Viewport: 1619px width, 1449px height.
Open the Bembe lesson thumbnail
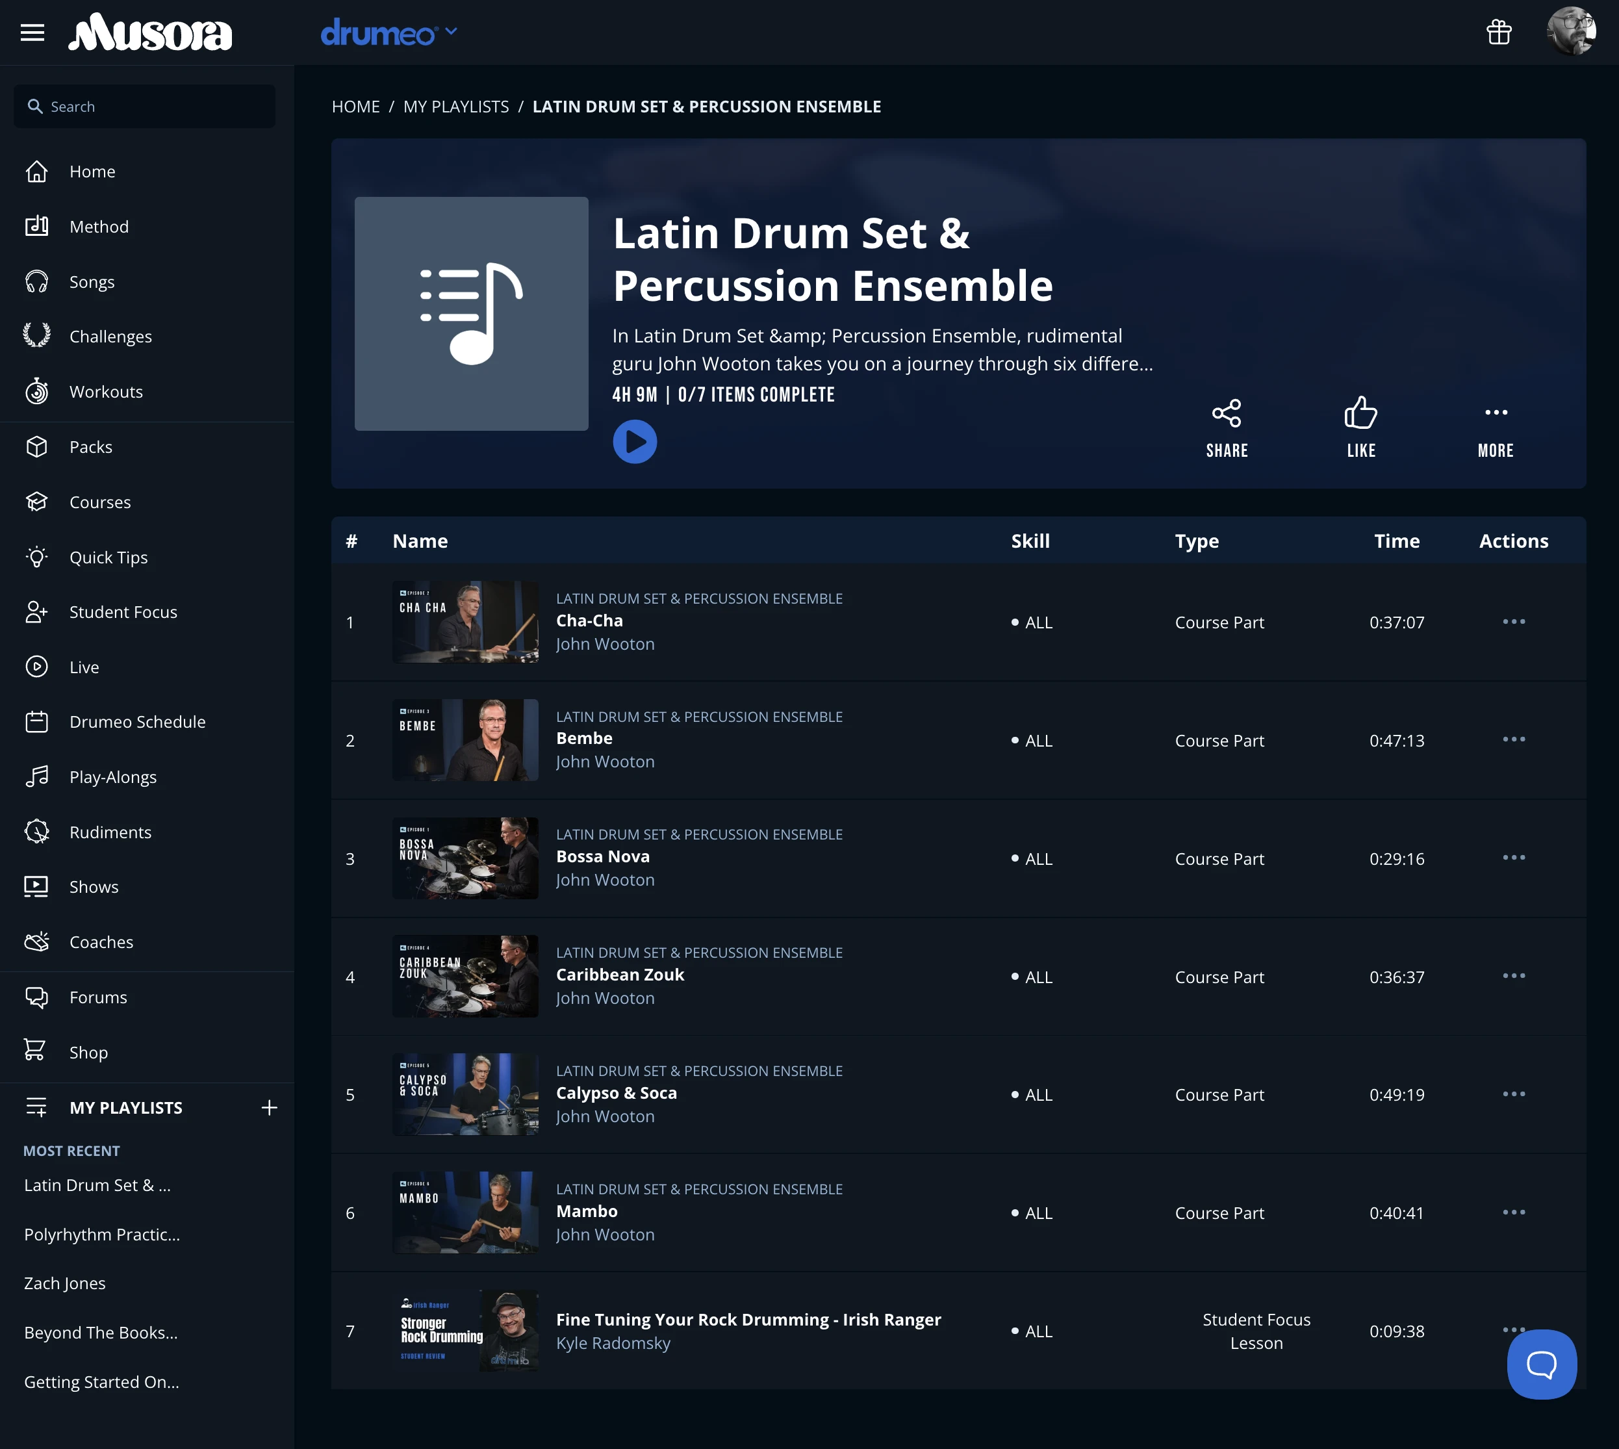pos(465,739)
